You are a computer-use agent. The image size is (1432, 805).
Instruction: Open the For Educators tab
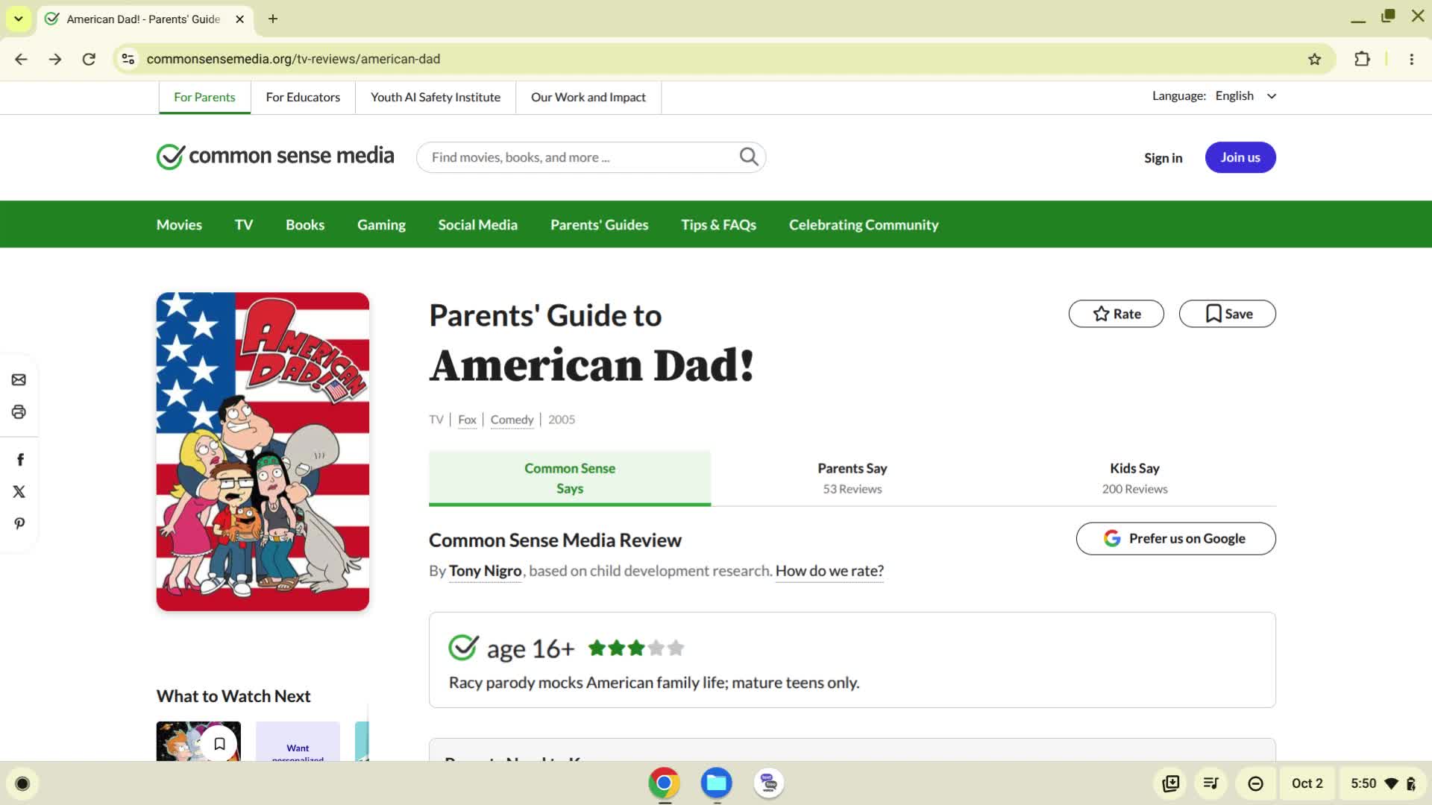(x=303, y=98)
